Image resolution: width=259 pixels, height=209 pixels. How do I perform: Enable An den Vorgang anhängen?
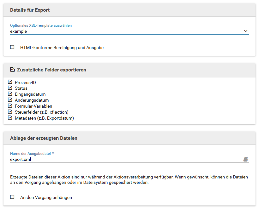[x=12, y=197]
